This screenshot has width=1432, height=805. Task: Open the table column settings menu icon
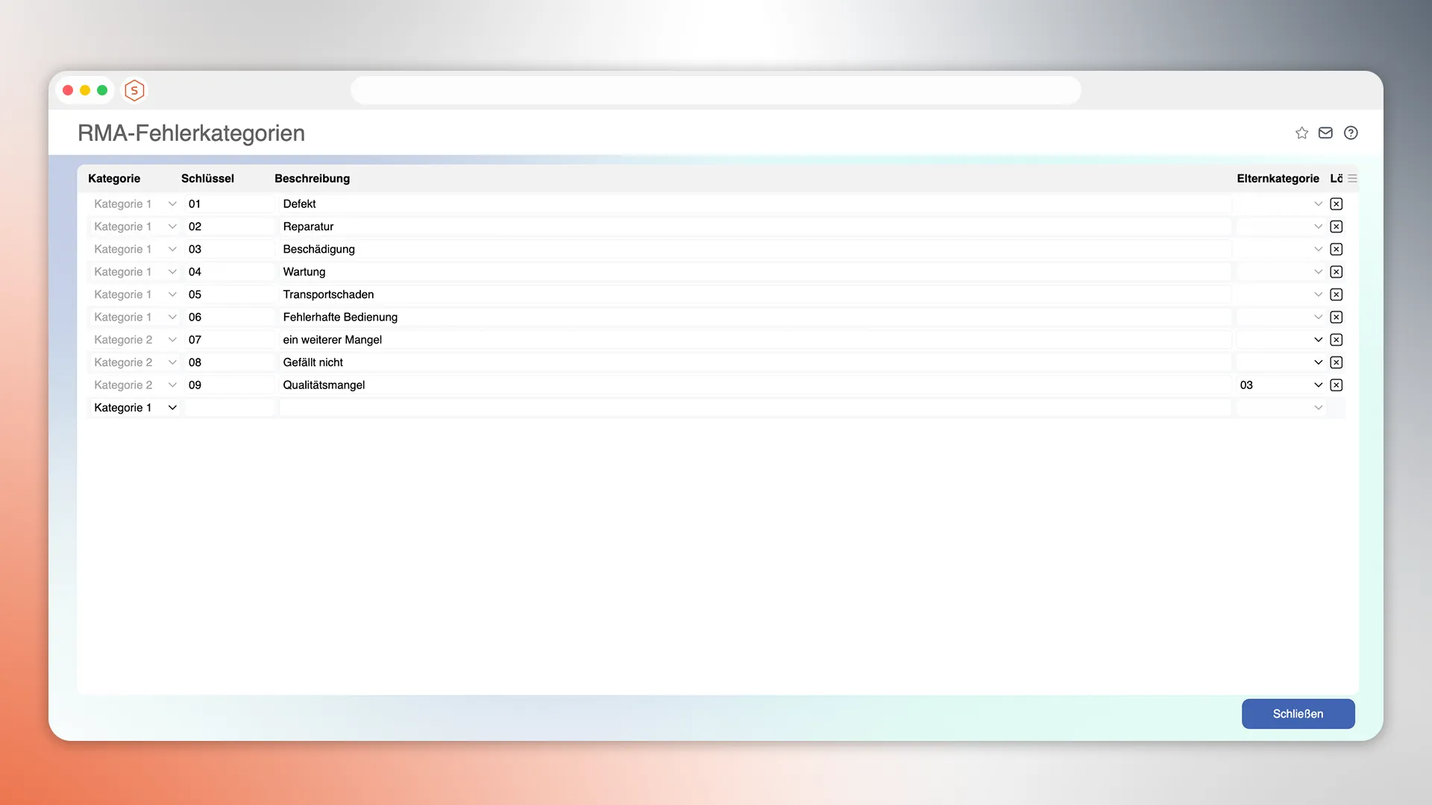(1352, 178)
